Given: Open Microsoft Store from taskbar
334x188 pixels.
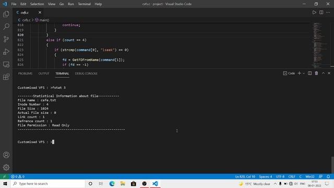Looking at the screenshot, I should click(134, 183).
